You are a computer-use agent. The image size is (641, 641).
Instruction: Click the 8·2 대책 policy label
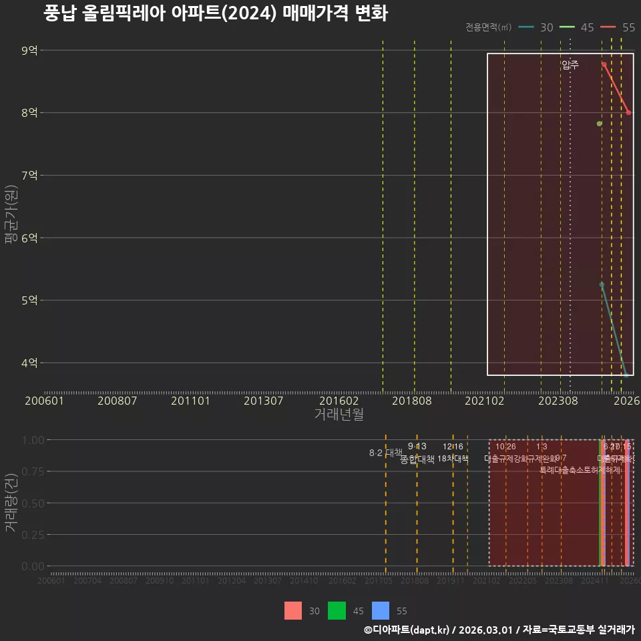tap(385, 453)
